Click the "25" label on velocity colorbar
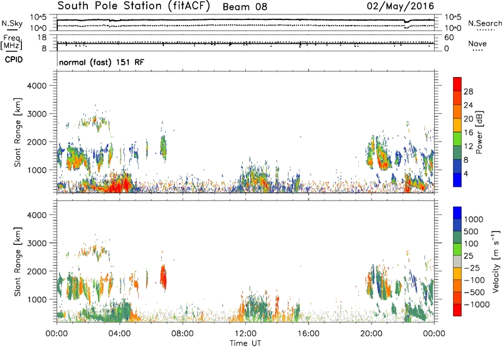 [469, 256]
